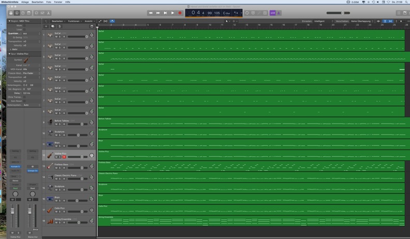Open the Editors scissors icon
This screenshot has height=239, width=410.
[x=48, y=13]
